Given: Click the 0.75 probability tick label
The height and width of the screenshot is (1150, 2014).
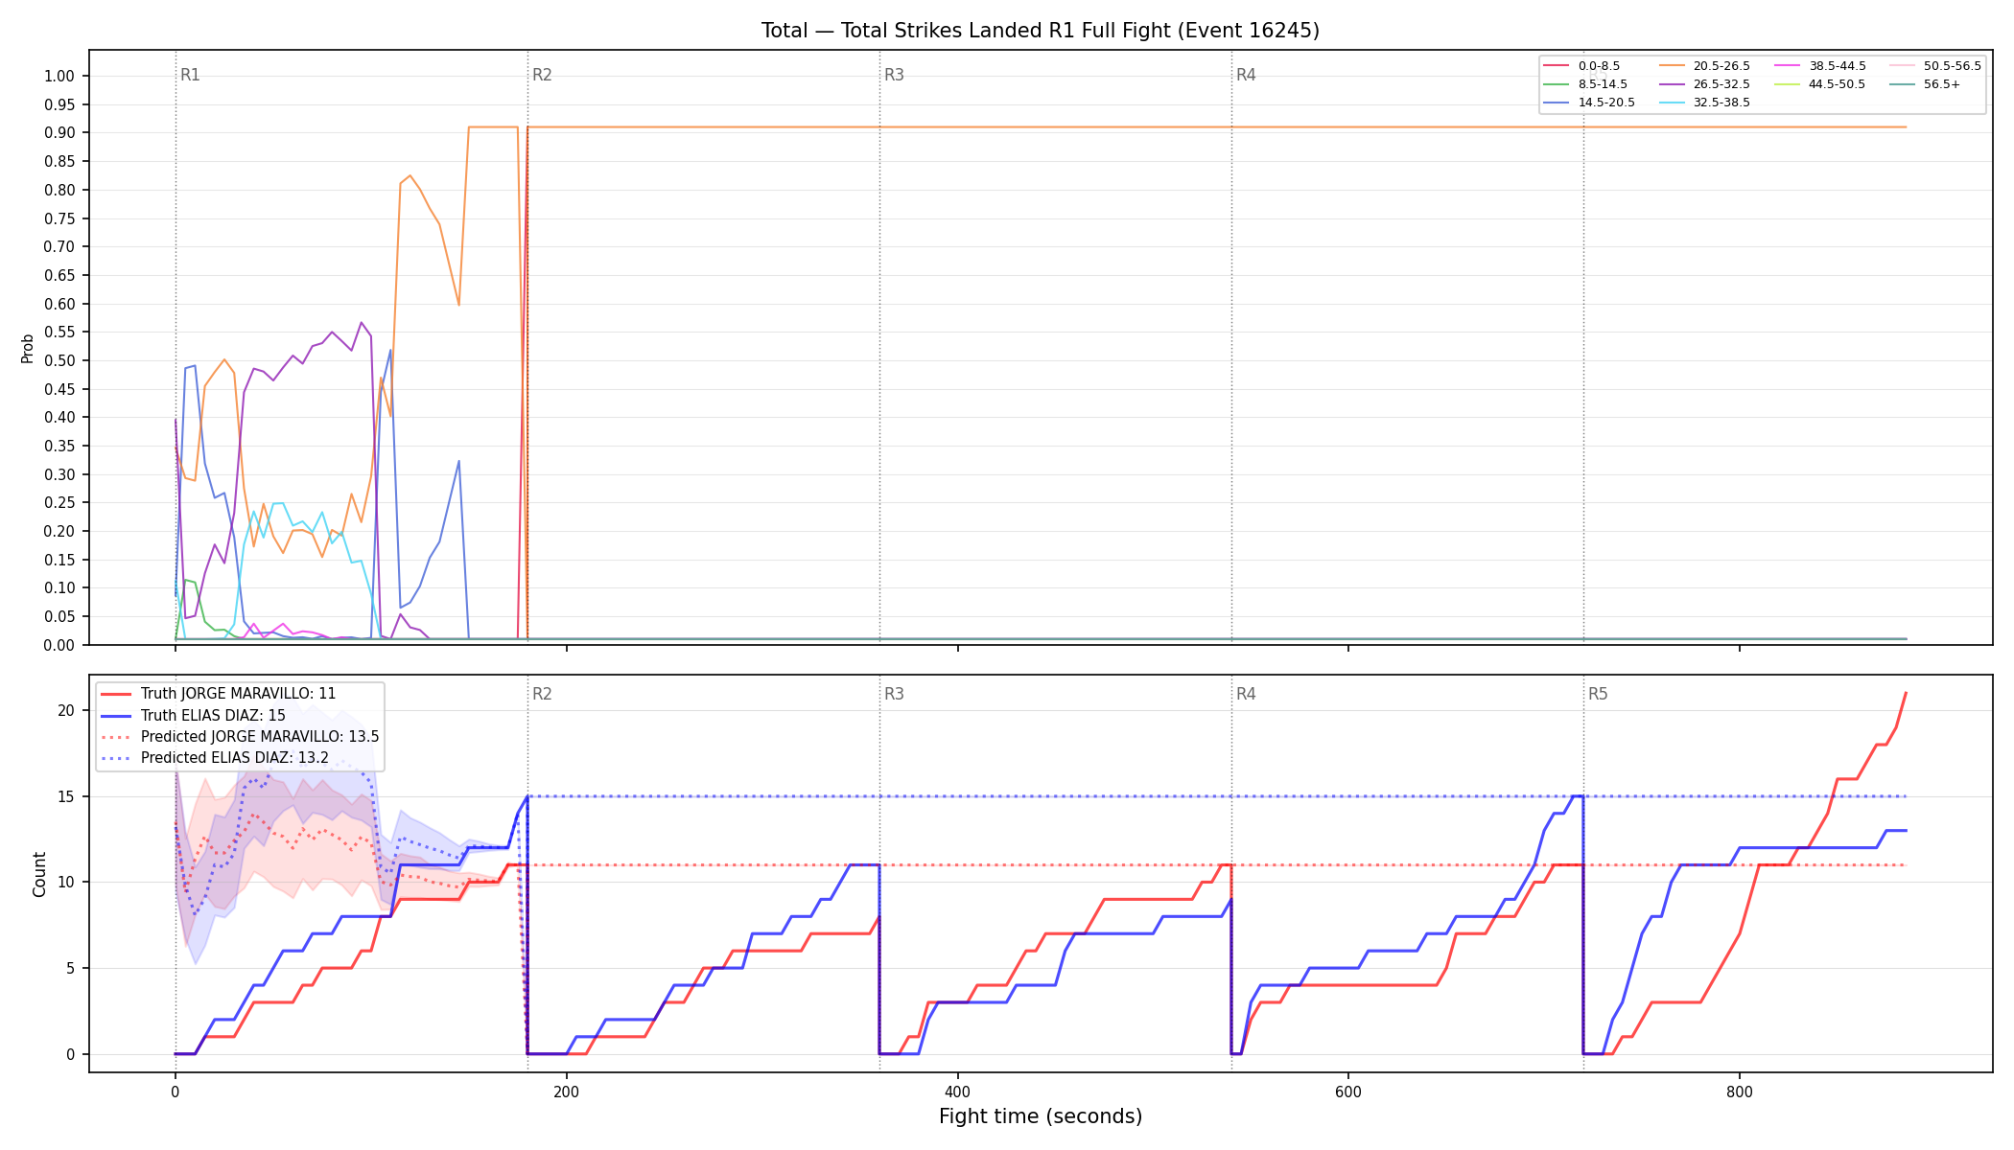Looking at the screenshot, I should click(59, 218).
